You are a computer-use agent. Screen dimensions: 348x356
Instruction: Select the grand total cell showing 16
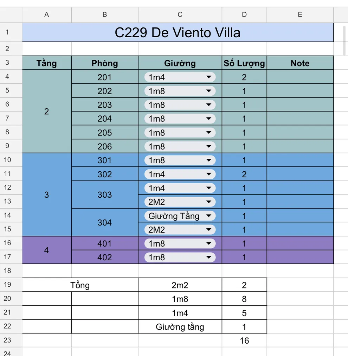coord(244,341)
